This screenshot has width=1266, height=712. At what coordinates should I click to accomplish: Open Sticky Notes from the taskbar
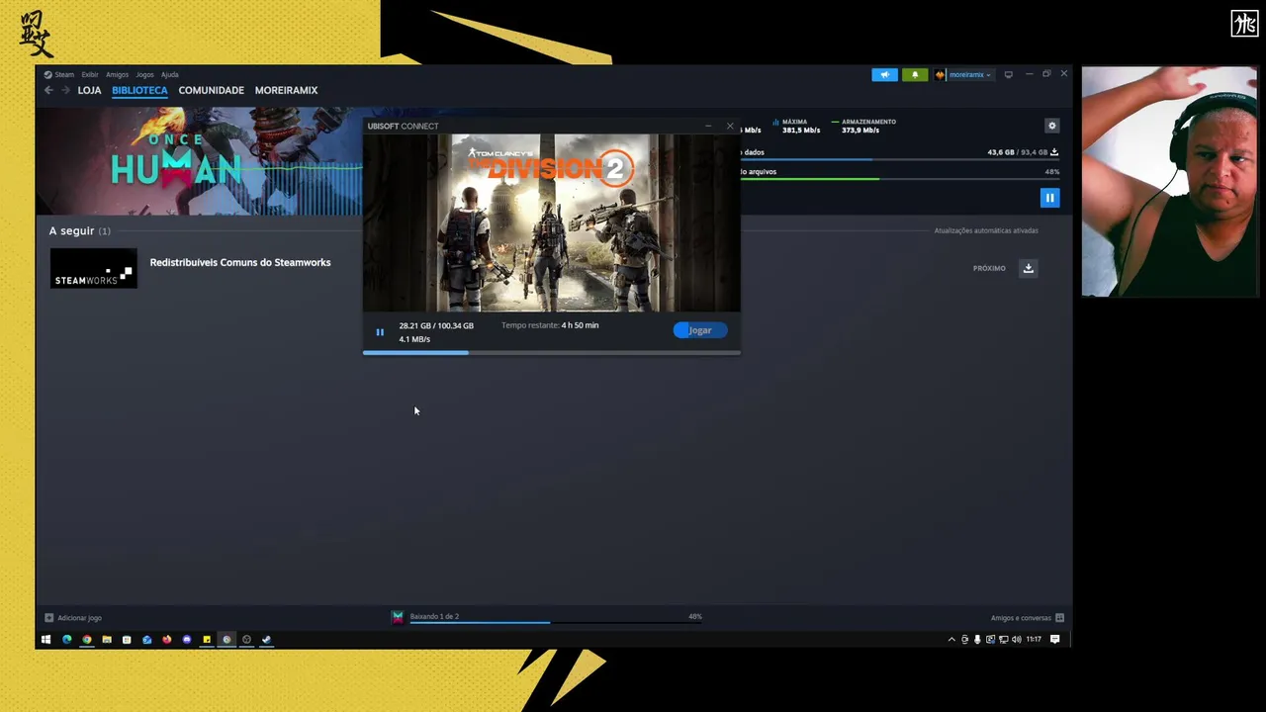pyautogui.click(x=207, y=639)
